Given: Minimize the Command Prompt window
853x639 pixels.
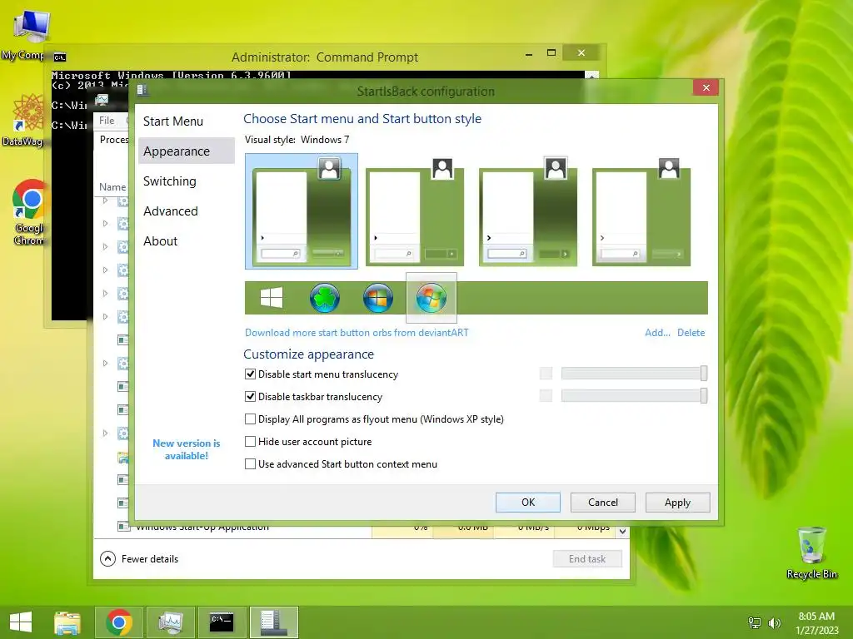Looking at the screenshot, I should [529, 53].
